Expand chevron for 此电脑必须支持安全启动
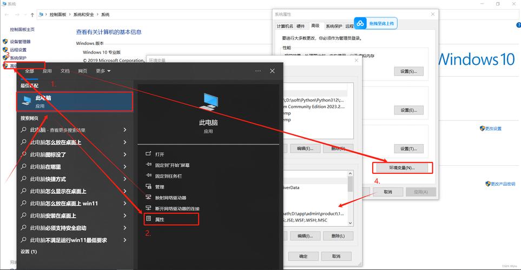 click(125, 228)
